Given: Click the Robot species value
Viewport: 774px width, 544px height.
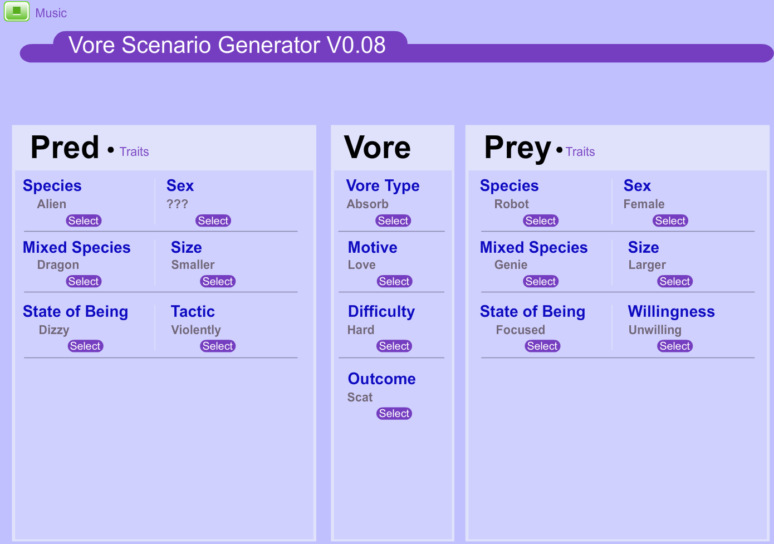Looking at the screenshot, I should click(x=512, y=204).
